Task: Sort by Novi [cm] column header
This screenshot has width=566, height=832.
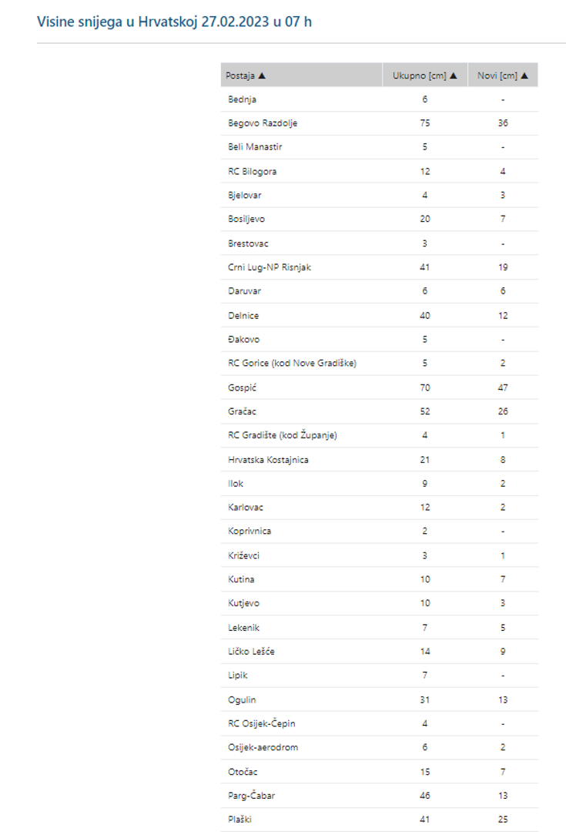Action: tap(498, 75)
